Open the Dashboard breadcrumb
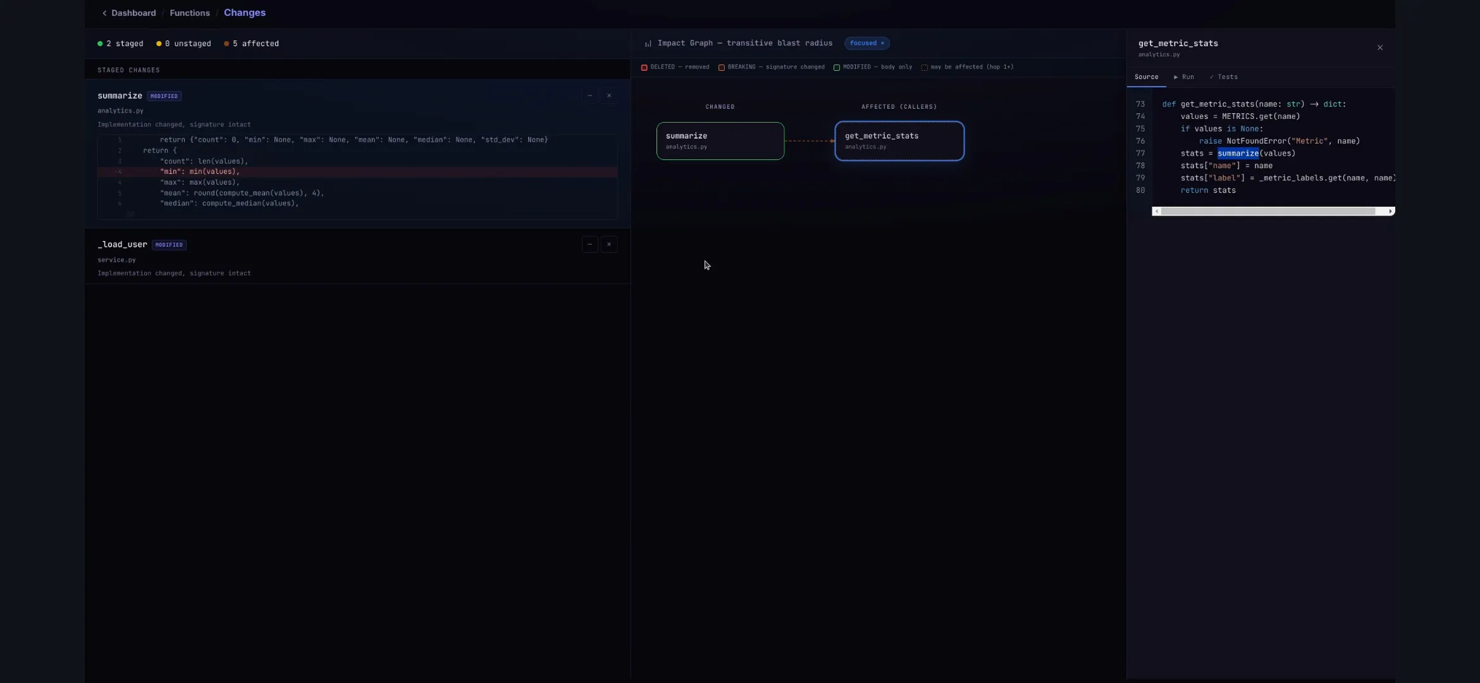 (x=133, y=13)
